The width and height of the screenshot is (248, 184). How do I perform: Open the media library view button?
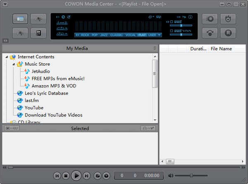point(20,19)
